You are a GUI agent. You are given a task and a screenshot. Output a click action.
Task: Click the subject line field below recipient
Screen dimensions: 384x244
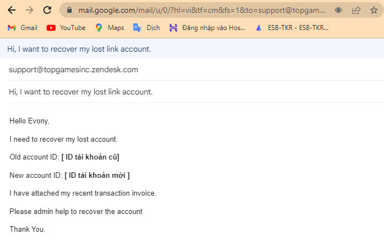point(81,92)
